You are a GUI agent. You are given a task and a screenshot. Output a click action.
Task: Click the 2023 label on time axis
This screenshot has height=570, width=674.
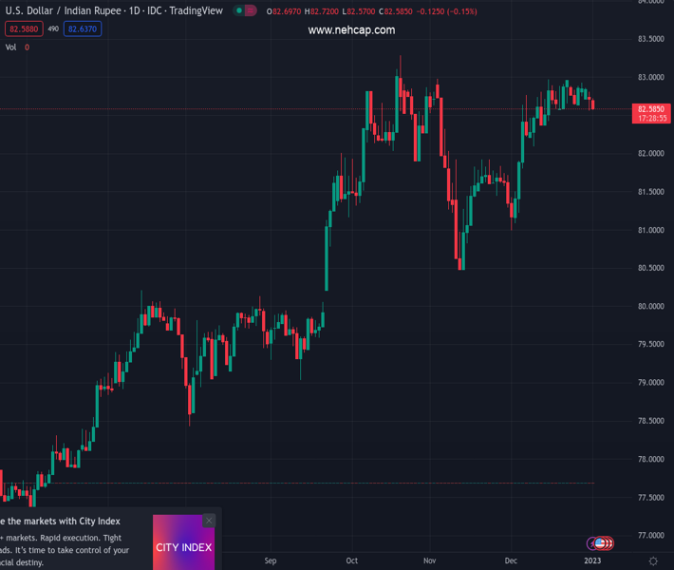(591, 561)
